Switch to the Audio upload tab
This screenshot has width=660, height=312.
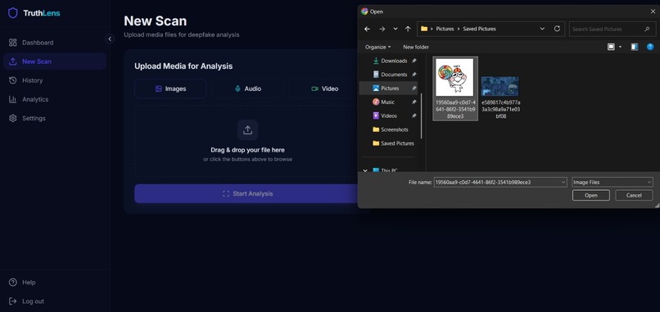[247, 88]
